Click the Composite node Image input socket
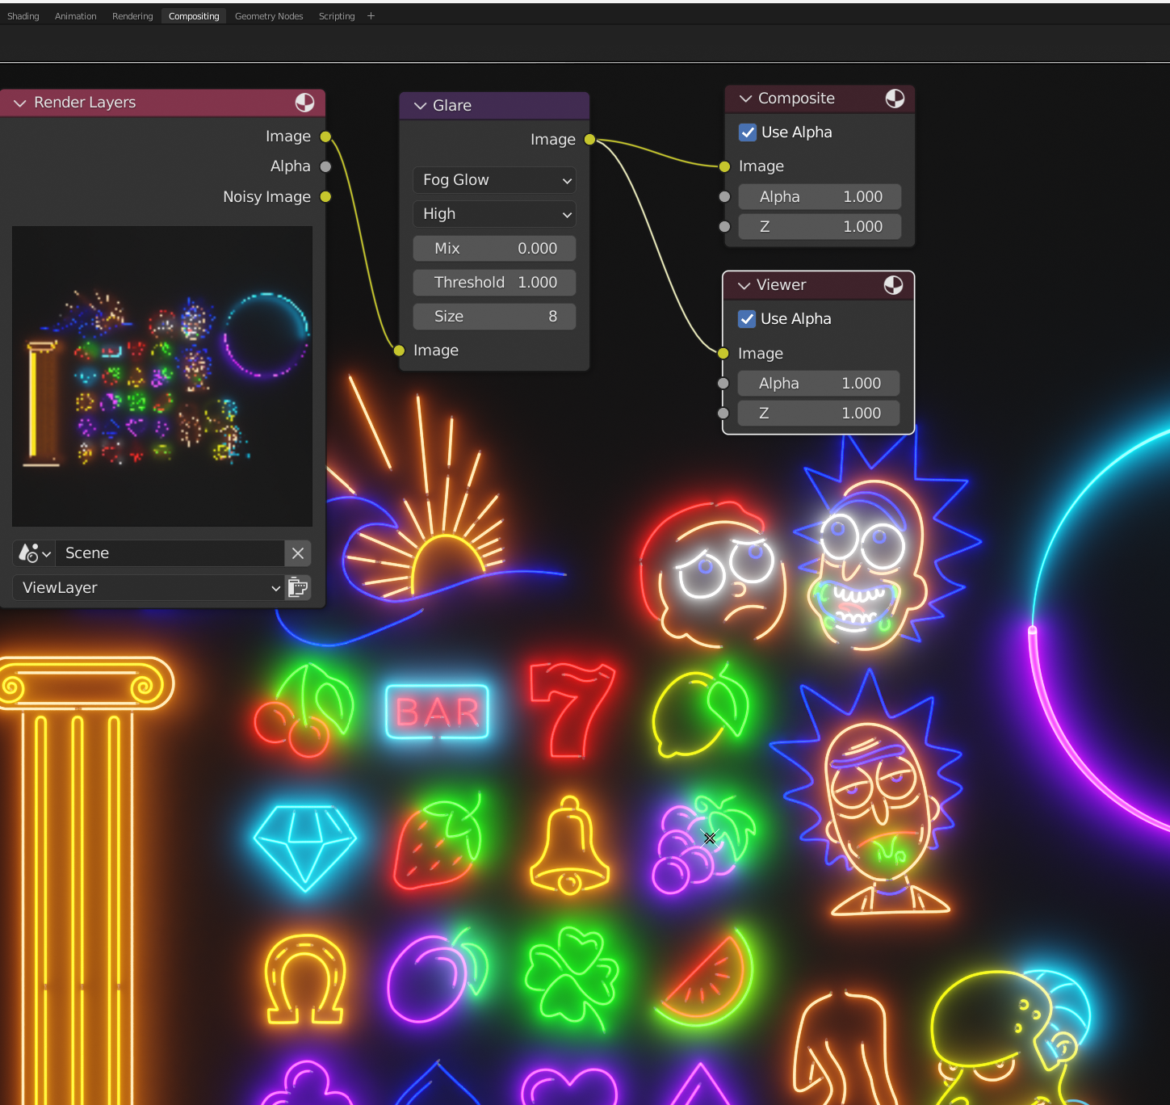The image size is (1170, 1105). (724, 166)
